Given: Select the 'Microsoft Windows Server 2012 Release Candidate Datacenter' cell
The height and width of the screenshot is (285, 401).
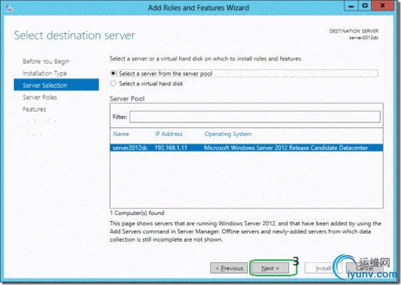Looking at the screenshot, I should pyautogui.click(x=286, y=148).
